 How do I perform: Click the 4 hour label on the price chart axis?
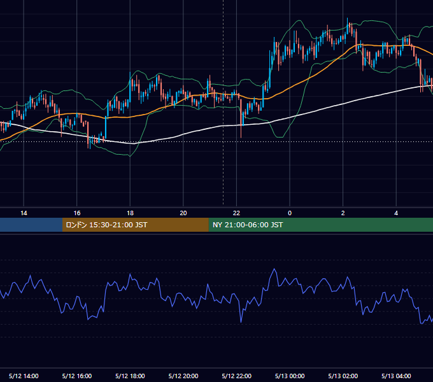click(396, 213)
